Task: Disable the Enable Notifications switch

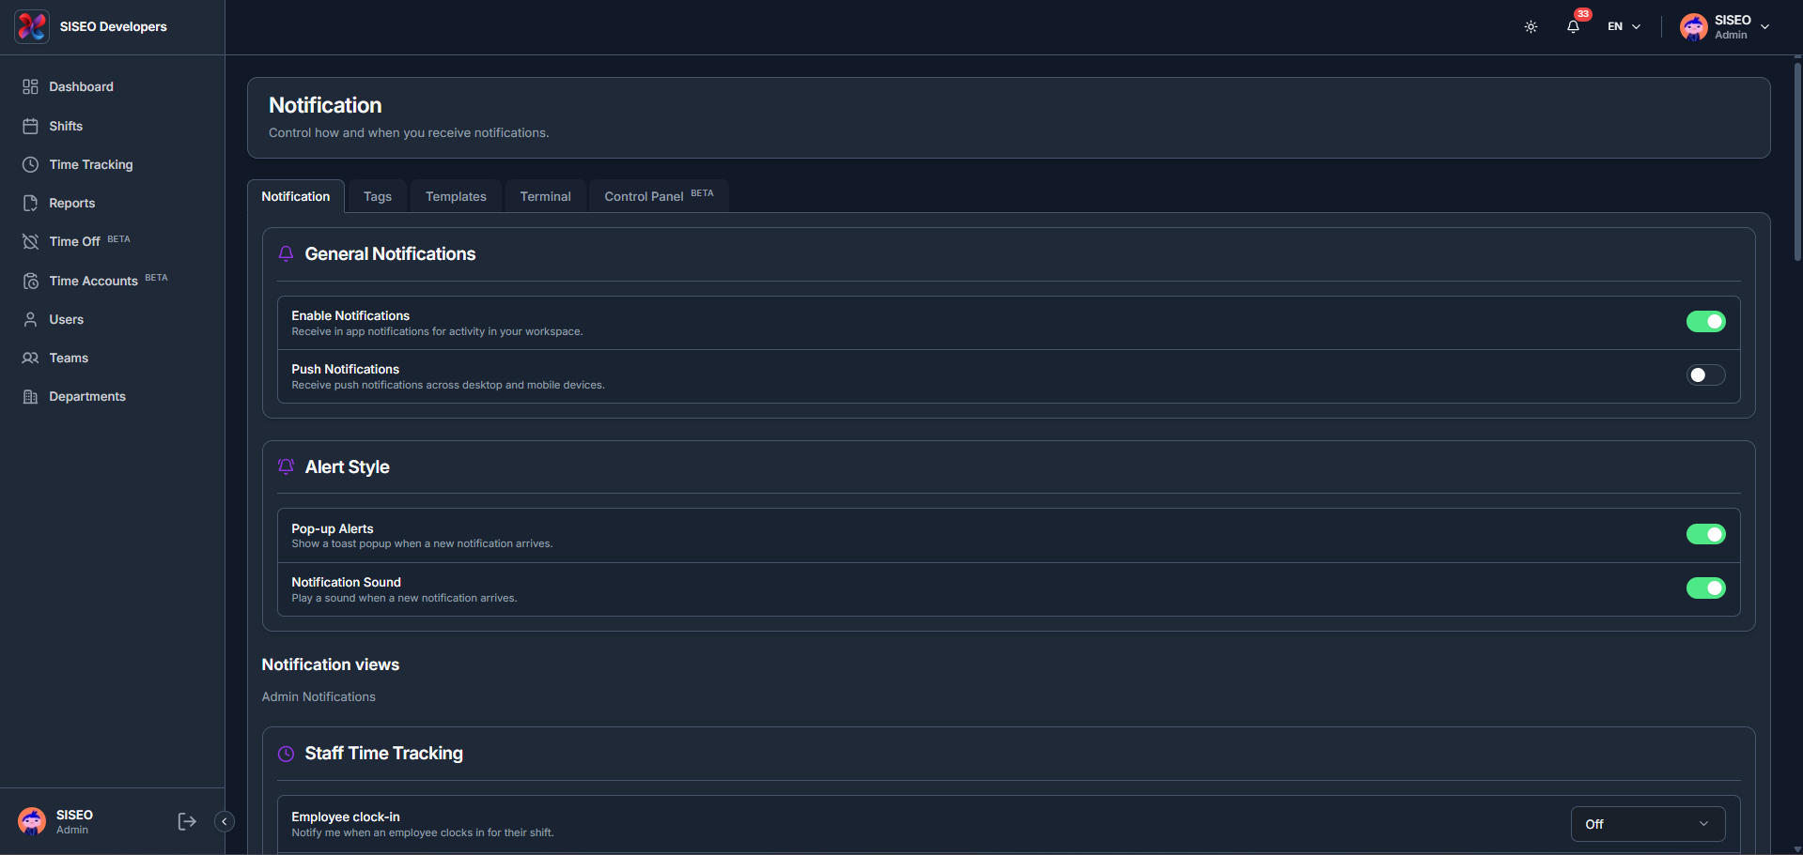Action: click(1705, 322)
